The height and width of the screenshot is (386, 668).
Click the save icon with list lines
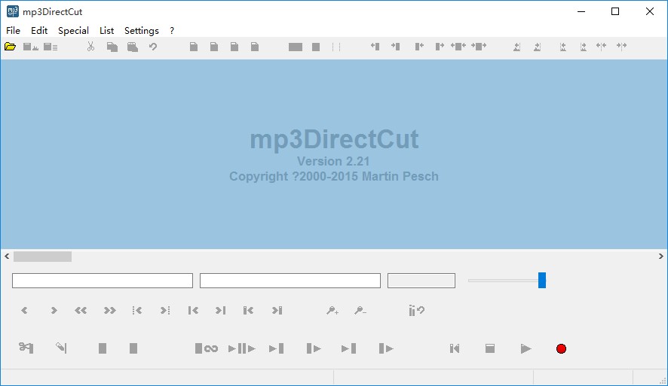point(51,47)
